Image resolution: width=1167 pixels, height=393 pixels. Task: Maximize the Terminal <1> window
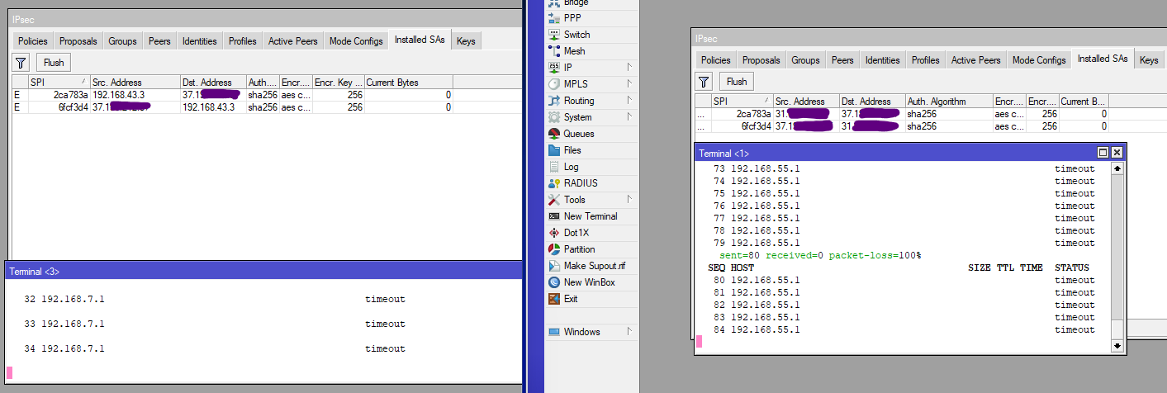coord(1103,153)
